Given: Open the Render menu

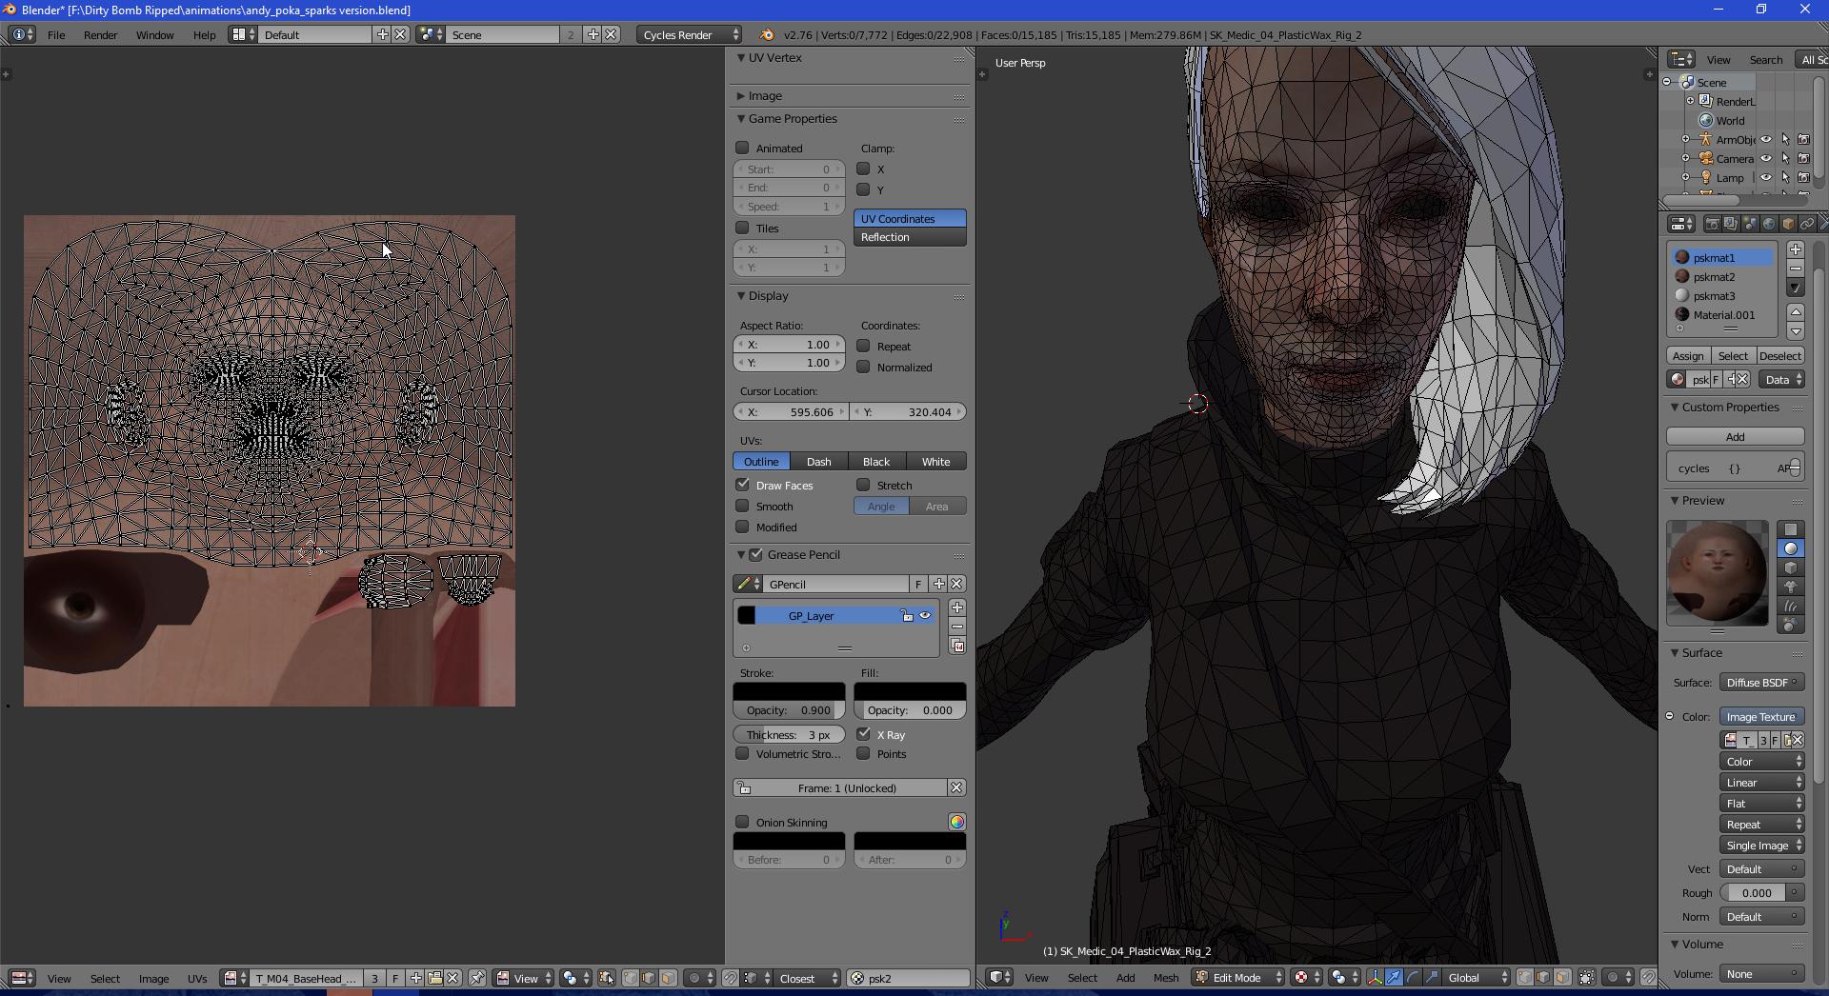Looking at the screenshot, I should [x=100, y=34].
